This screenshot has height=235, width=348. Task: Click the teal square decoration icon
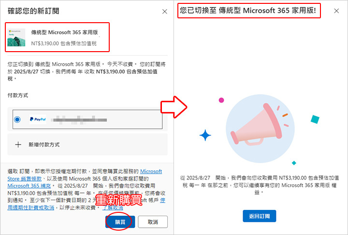315,119
